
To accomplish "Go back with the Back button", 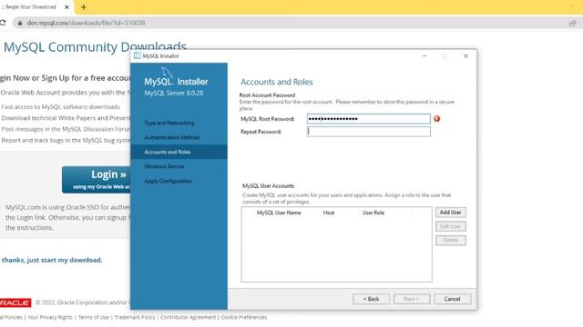I will pyautogui.click(x=371, y=299).
